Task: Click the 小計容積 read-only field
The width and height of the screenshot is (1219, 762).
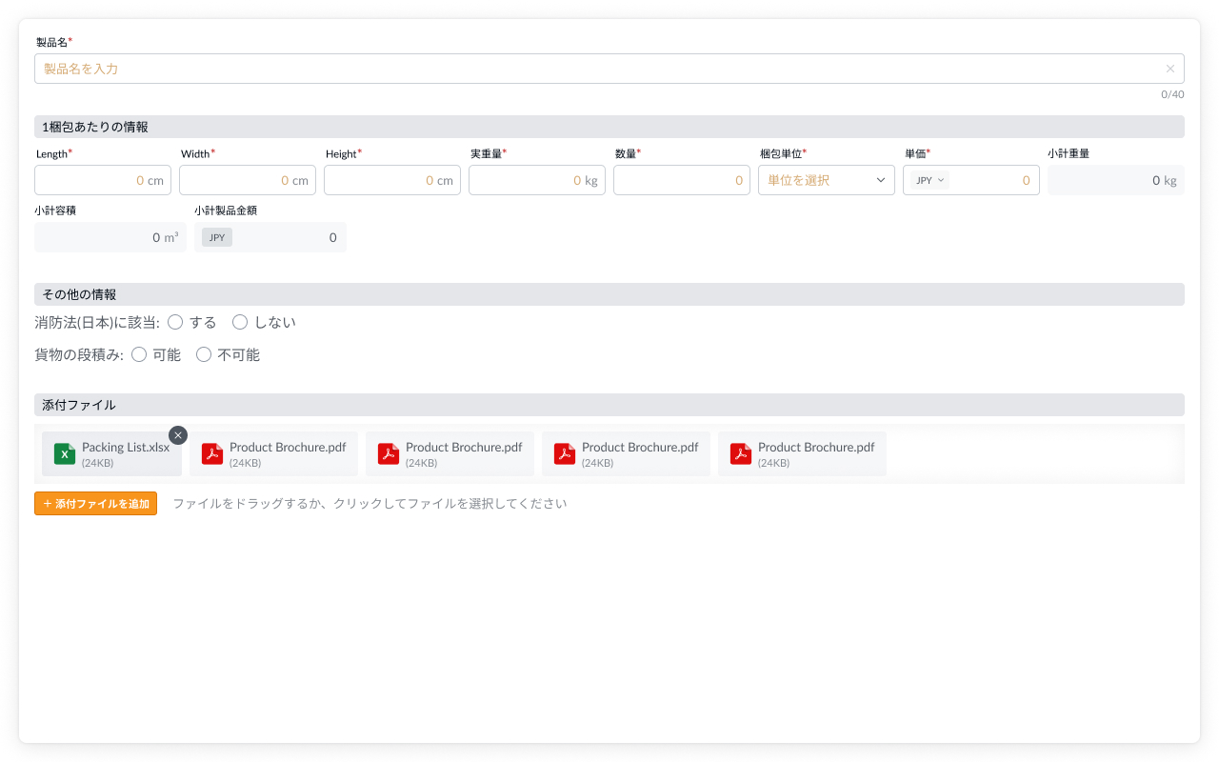Action: pyautogui.click(x=110, y=237)
